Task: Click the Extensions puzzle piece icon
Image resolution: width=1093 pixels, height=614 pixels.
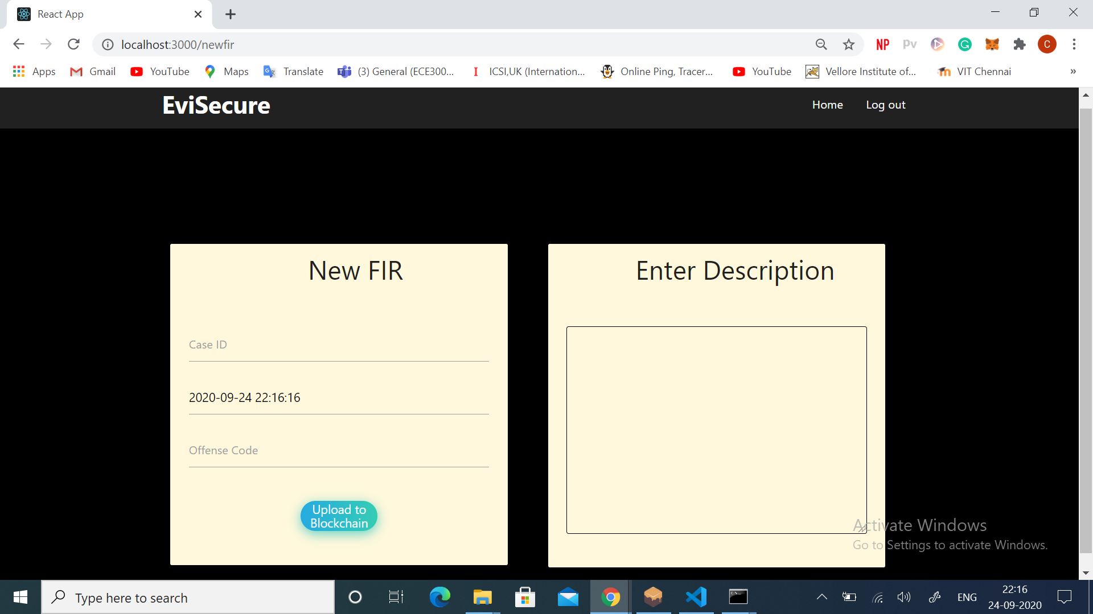Action: click(x=1020, y=44)
